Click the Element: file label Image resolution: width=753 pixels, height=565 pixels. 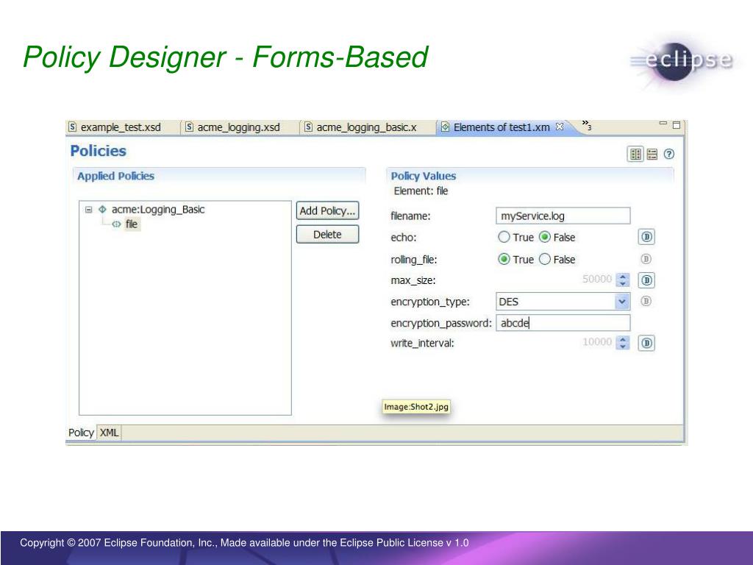(421, 191)
